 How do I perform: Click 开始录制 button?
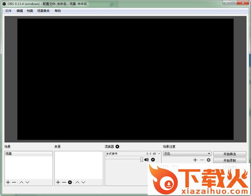pyautogui.click(x=230, y=161)
